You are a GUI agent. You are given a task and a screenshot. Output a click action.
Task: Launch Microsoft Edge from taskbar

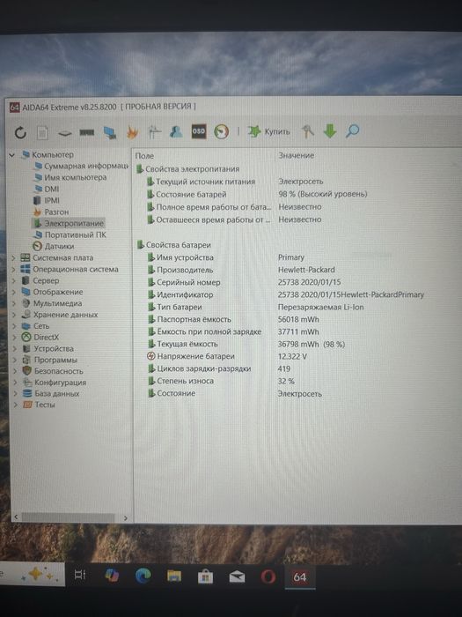tap(143, 576)
